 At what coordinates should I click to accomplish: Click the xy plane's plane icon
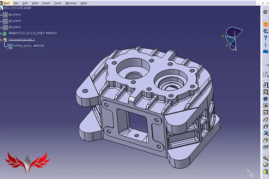pos(5,15)
